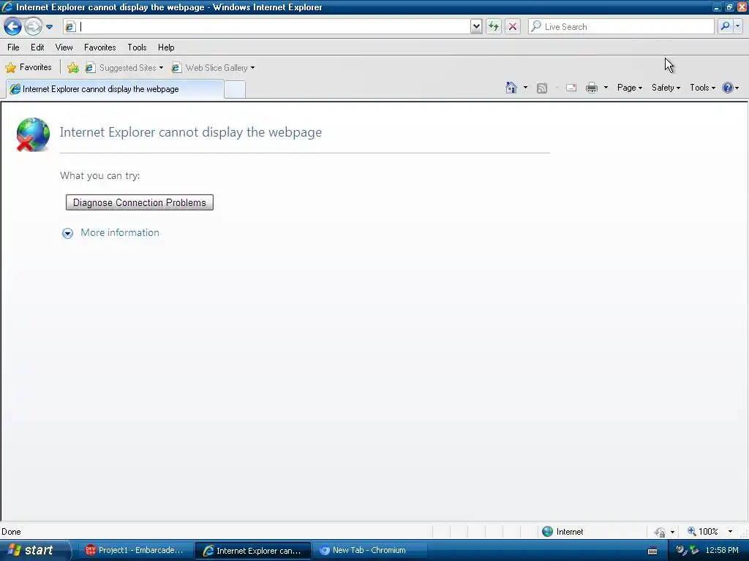Click the blue Help question mark icon

[728, 88]
